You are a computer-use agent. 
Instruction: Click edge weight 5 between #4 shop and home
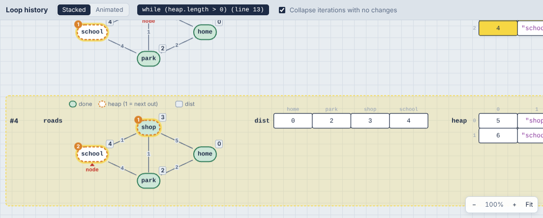click(177, 141)
